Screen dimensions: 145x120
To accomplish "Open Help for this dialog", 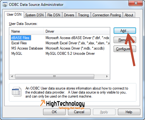I will (129, 112).
